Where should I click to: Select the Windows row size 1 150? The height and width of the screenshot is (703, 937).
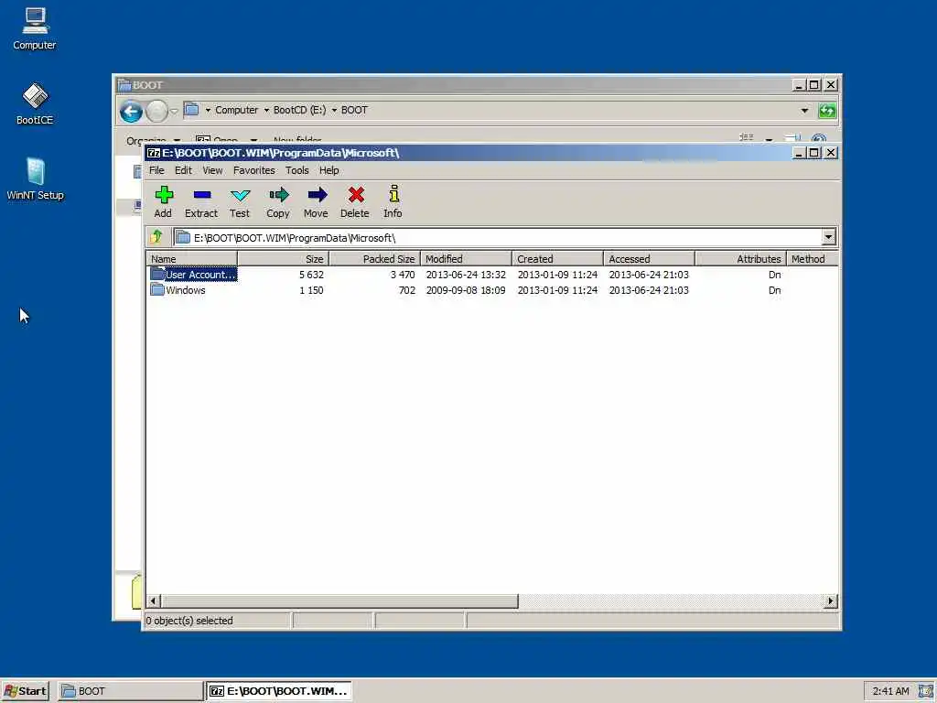click(311, 290)
